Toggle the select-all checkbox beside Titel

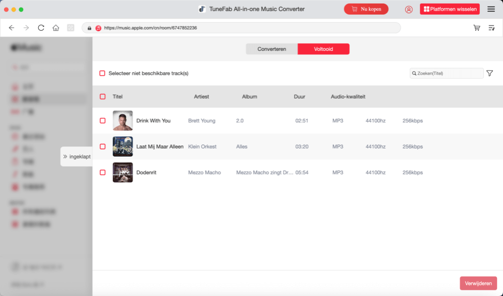(x=103, y=97)
